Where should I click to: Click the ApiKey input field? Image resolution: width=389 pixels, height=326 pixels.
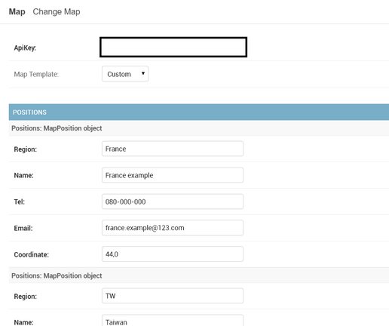pos(173,47)
